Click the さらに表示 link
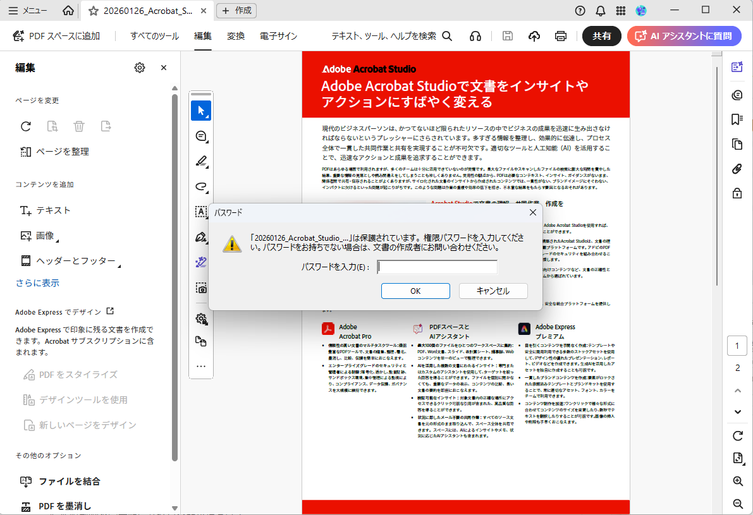753x515 pixels. [37, 283]
